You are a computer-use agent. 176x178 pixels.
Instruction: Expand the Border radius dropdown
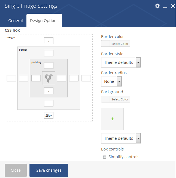[111, 81]
